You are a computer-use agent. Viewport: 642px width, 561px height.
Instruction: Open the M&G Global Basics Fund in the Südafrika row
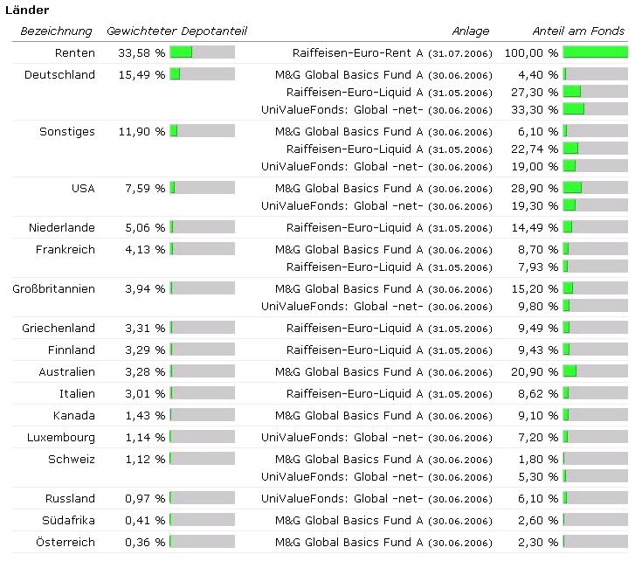click(349, 521)
